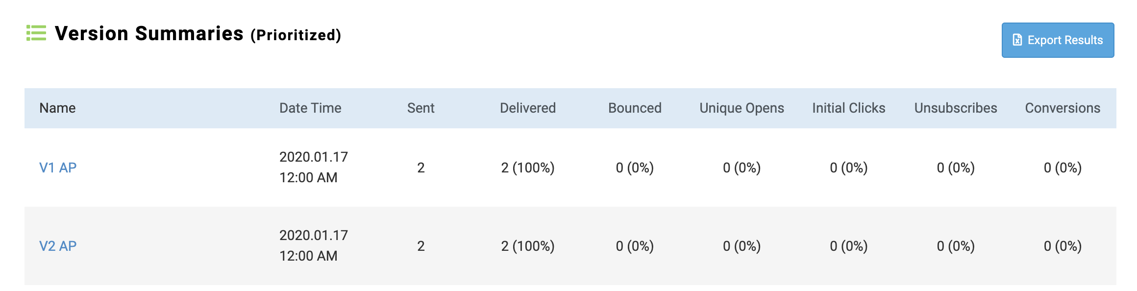Click the V1 AP delivered value 2 (100%)

pyautogui.click(x=528, y=168)
